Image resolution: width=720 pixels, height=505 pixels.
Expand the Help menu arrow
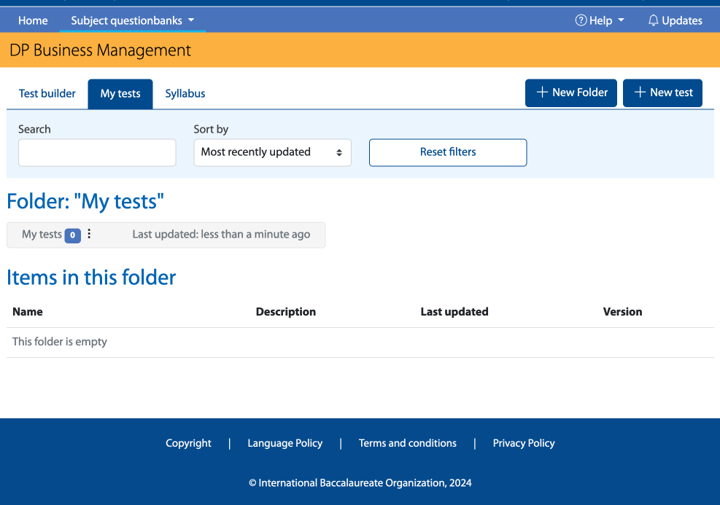[x=622, y=20]
